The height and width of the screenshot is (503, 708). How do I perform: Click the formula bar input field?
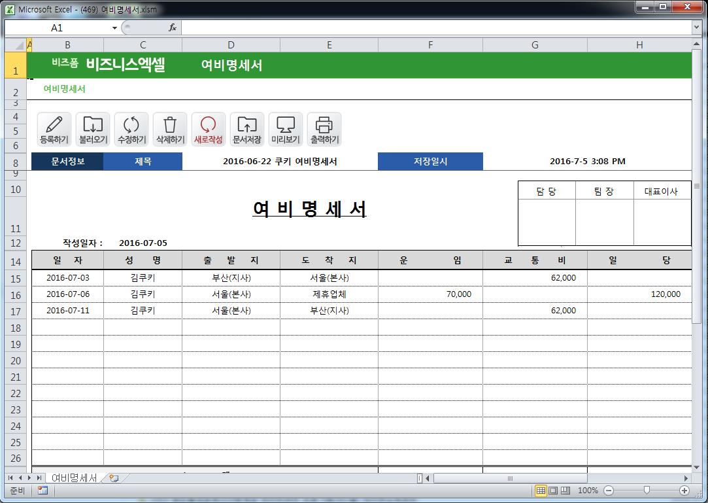point(431,27)
